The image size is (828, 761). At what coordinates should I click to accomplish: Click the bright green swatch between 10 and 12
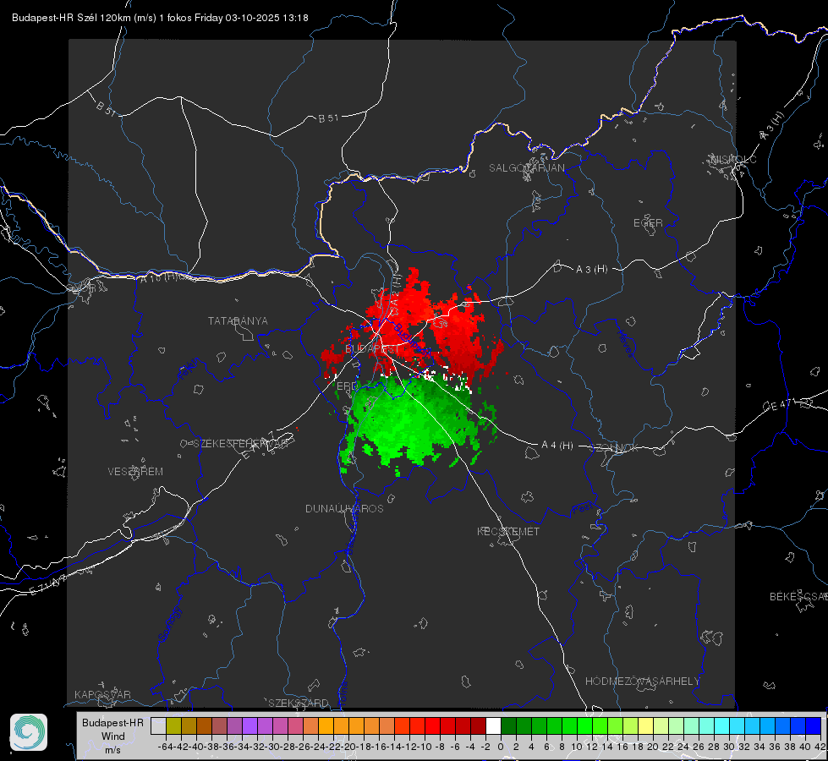[584, 725]
